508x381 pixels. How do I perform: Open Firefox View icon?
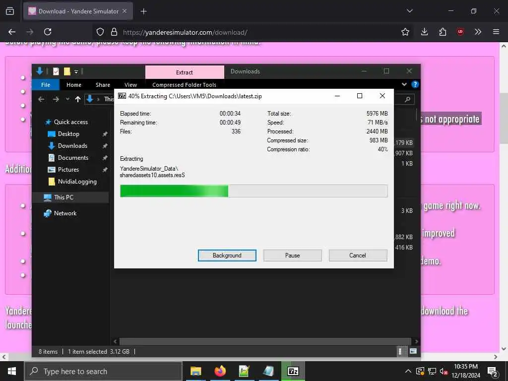(10, 11)
